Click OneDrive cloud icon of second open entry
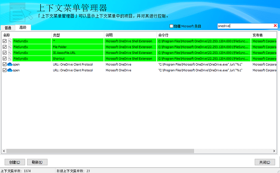Screen dimensions: 280x173 coord(10,70)
